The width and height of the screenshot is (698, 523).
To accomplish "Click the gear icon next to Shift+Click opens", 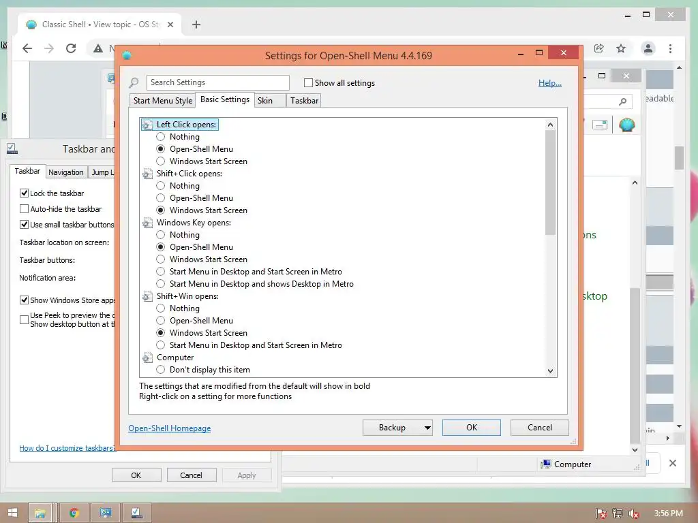I will click(x=147, y=174).
